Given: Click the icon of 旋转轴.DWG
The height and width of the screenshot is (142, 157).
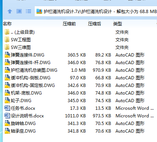Looking at the screenshot, I should (x=7, y=123).
